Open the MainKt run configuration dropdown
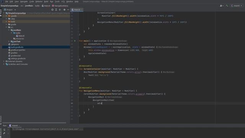The width and height of the screenshot is (245, 138). [x=237, y=6]
